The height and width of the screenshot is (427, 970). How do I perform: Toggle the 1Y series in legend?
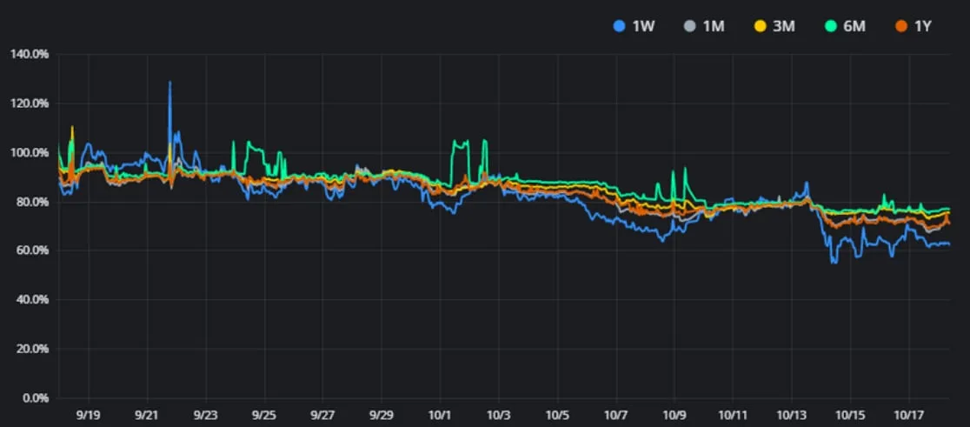(x=914, y=27)
